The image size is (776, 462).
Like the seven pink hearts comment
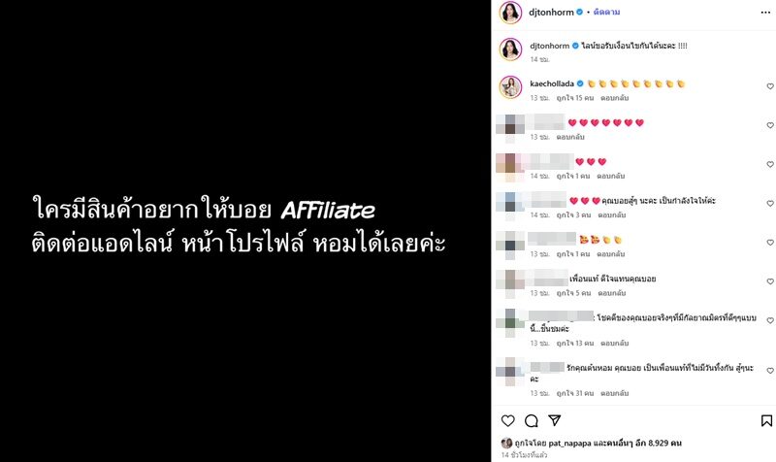click(770, 125)
